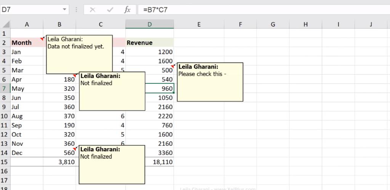Select the Oct cell
This screenshot has height=190, width=390.
pyautogui.click(x=27, y=134)
